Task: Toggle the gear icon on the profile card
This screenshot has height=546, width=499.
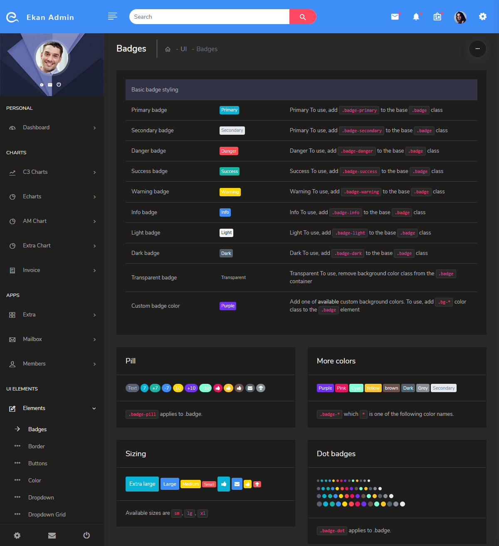Action: (x=42, y=84)
